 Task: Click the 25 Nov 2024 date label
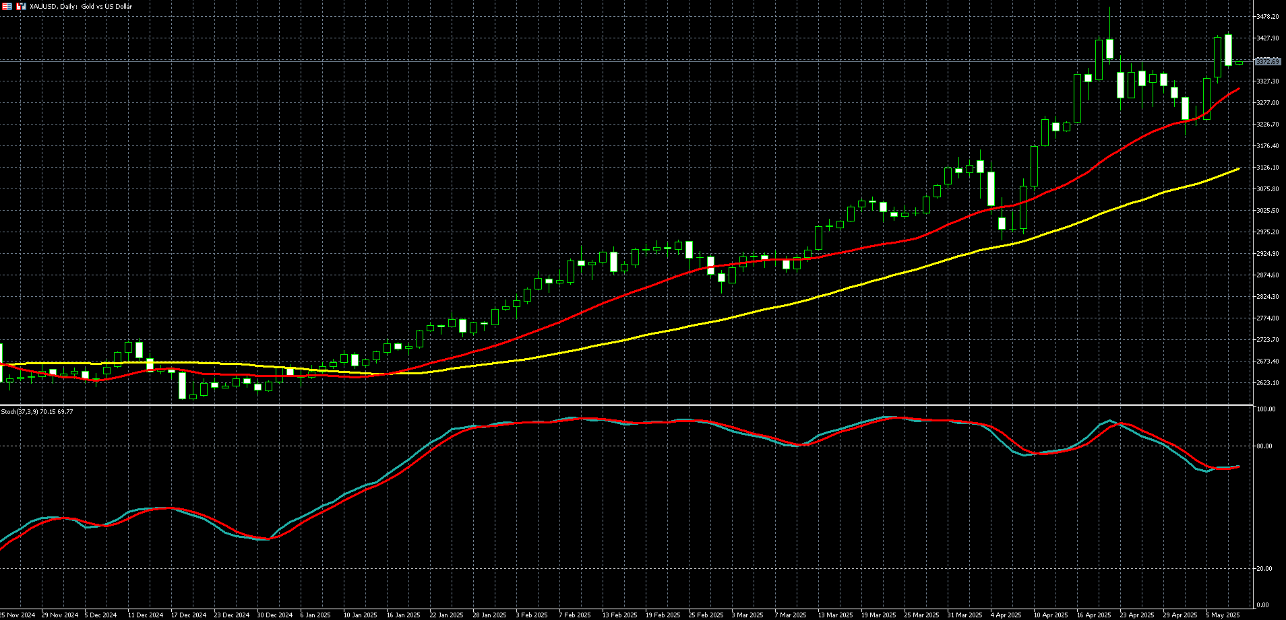(18, 615)
